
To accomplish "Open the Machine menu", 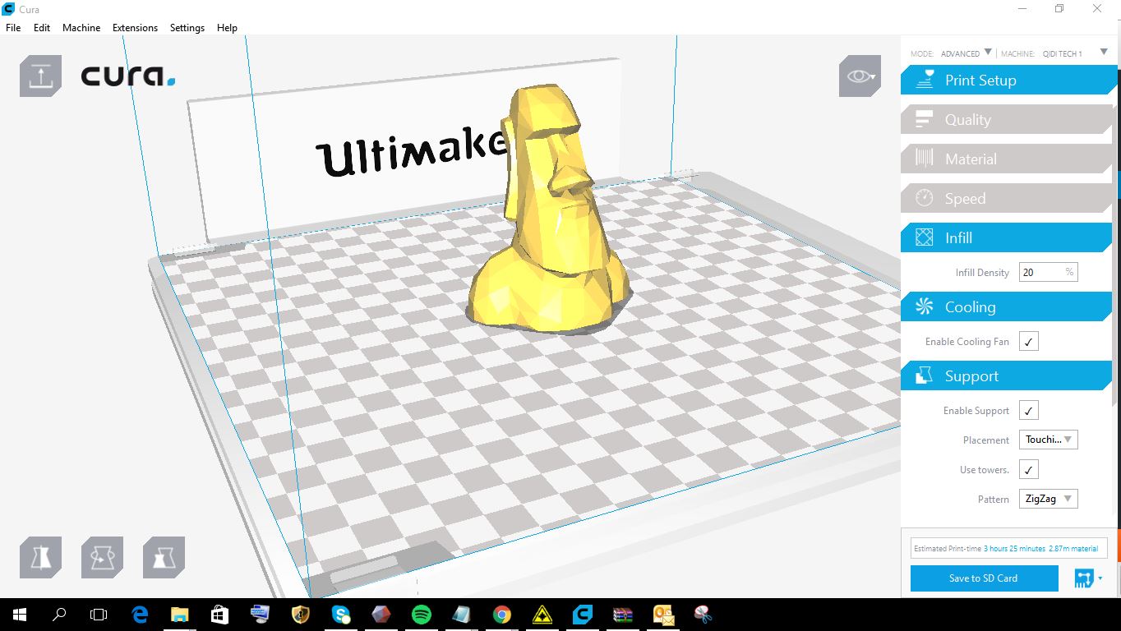I will (81, 27).
